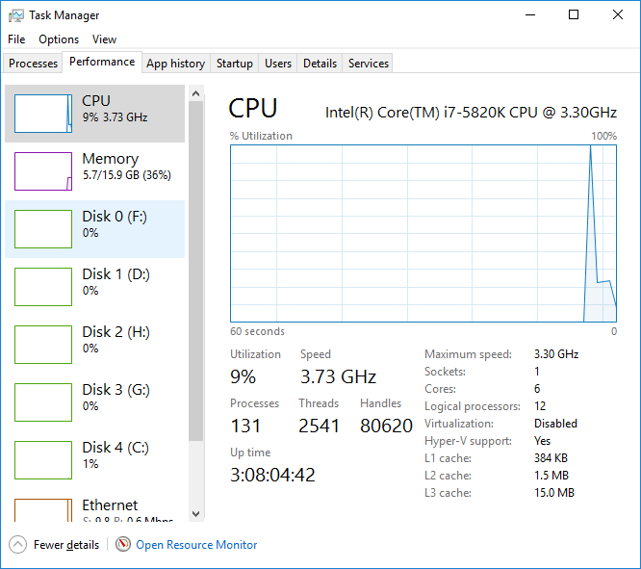Click the sidebar scrollbar thumb
The image size is (641, 569).
tap(195, 271)
